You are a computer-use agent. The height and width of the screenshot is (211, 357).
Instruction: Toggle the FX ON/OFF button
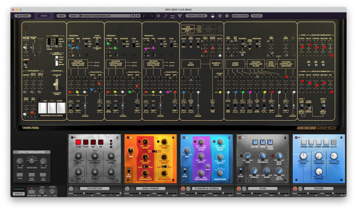(32, 191)
